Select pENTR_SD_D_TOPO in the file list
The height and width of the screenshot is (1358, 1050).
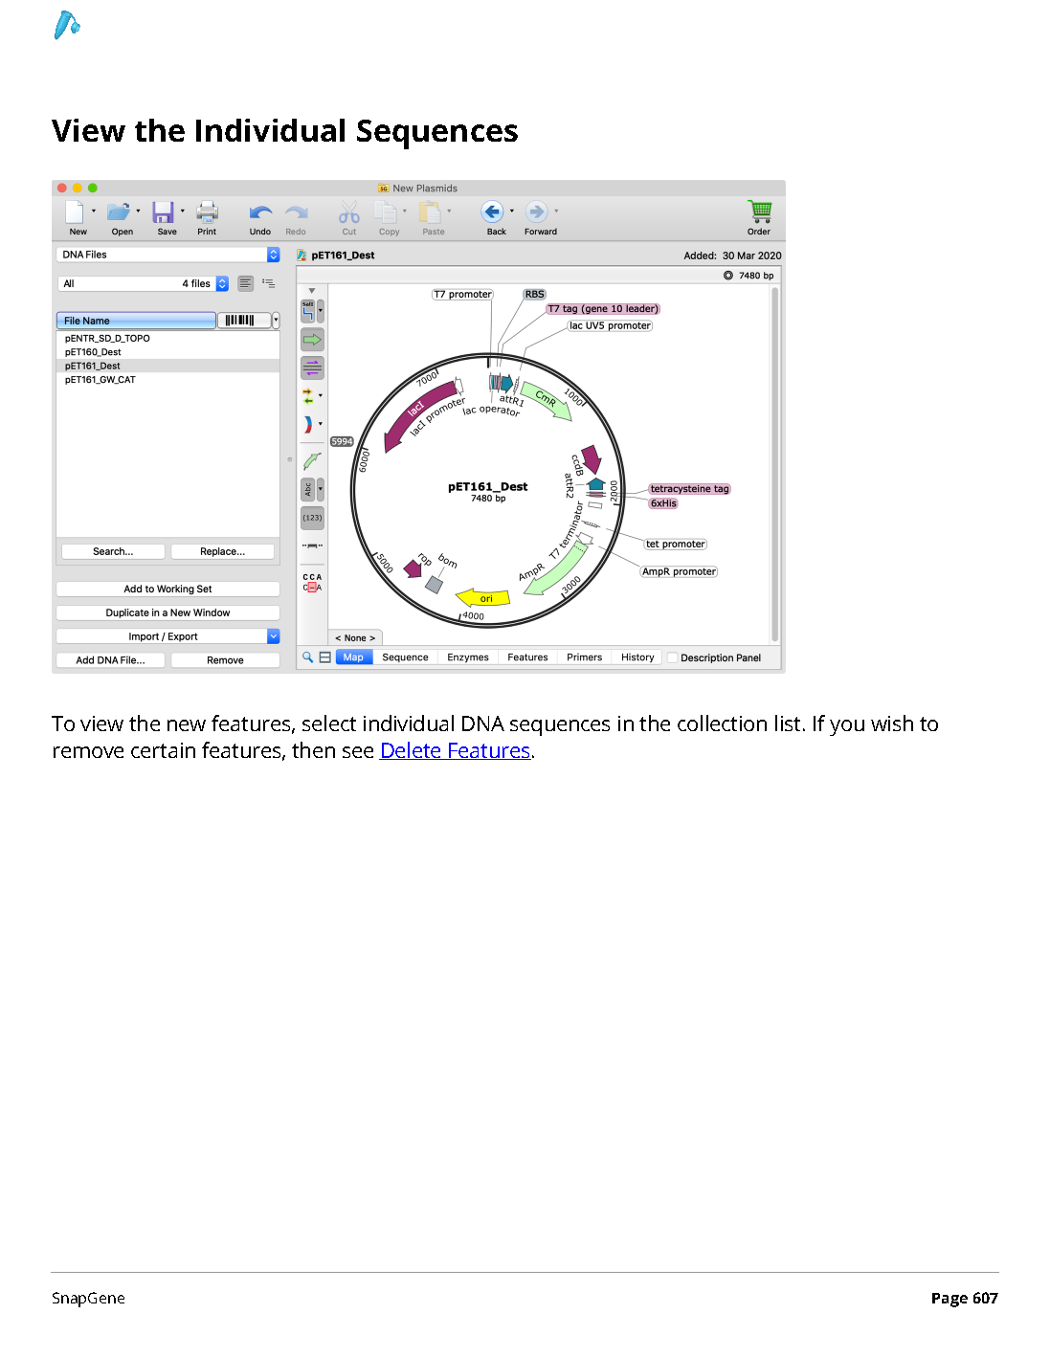tap(168, 339)
